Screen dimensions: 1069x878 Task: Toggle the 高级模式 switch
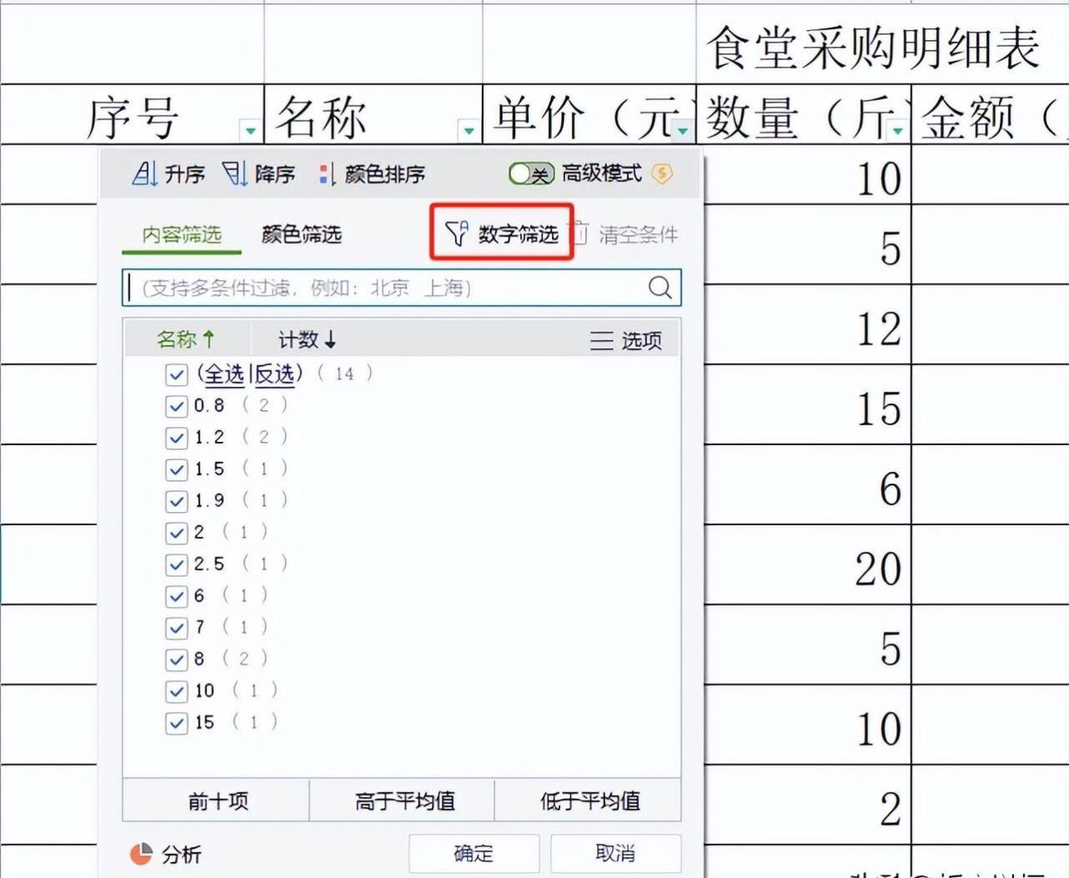(x=531, y=173)
